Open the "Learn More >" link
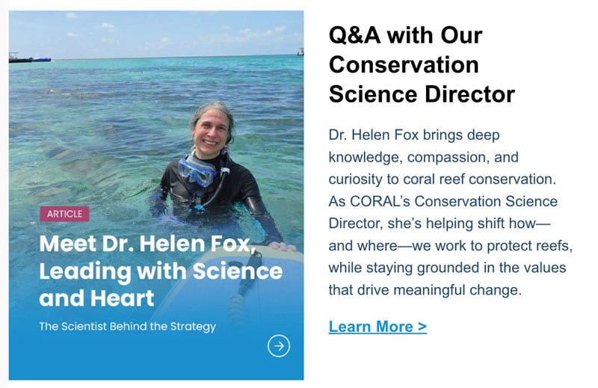This screenshot has width=598, height=388. 377,327
